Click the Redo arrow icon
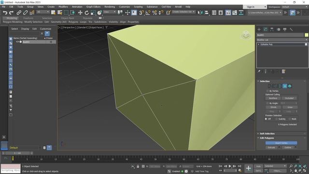Image resolution: width=309 pixels, height=174 pixels. point(12,13)
